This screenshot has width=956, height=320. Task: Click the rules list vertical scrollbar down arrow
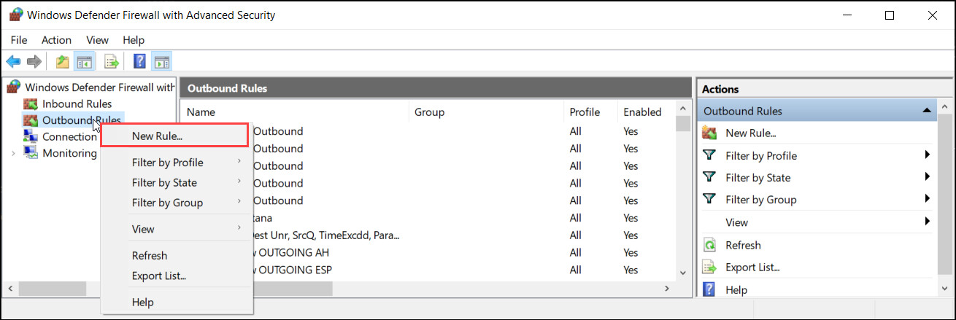[x=683, y=272]
